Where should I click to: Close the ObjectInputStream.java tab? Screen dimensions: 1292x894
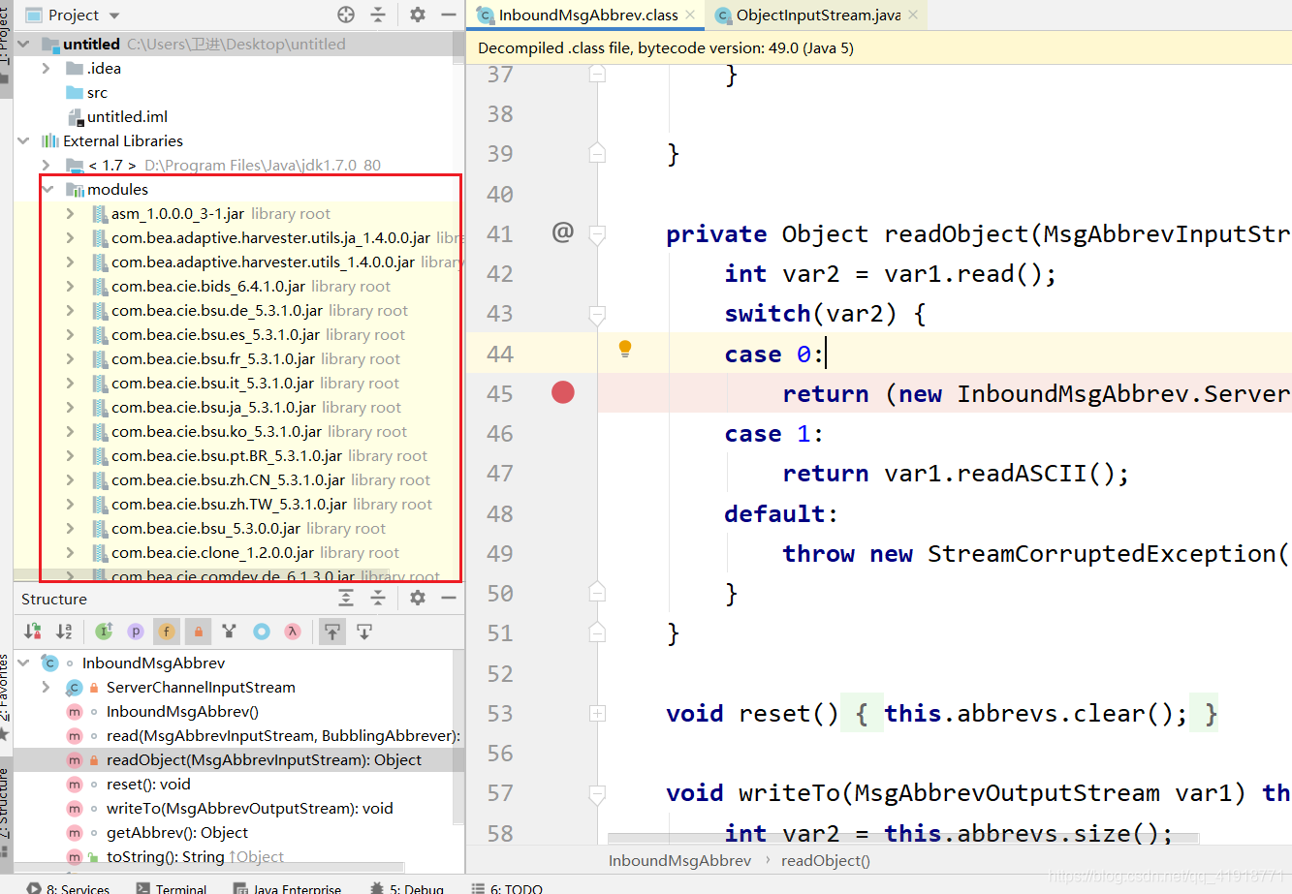click(913, 15)
